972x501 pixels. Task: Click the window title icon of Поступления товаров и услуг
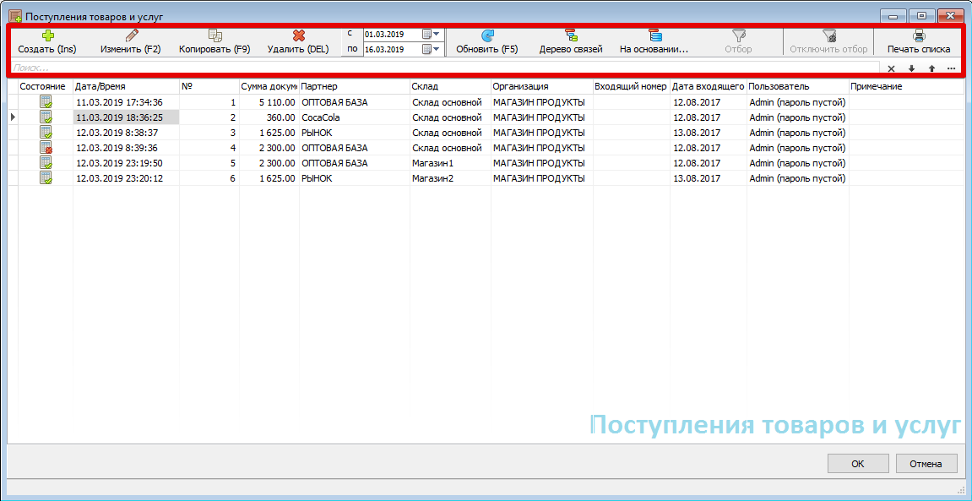pos(15,15)
